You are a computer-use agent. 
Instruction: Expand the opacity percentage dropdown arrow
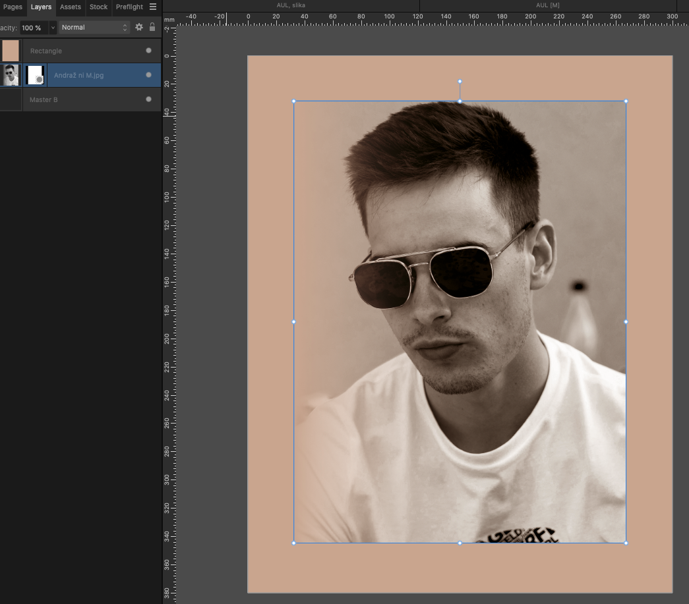click(x=53, y=28)
